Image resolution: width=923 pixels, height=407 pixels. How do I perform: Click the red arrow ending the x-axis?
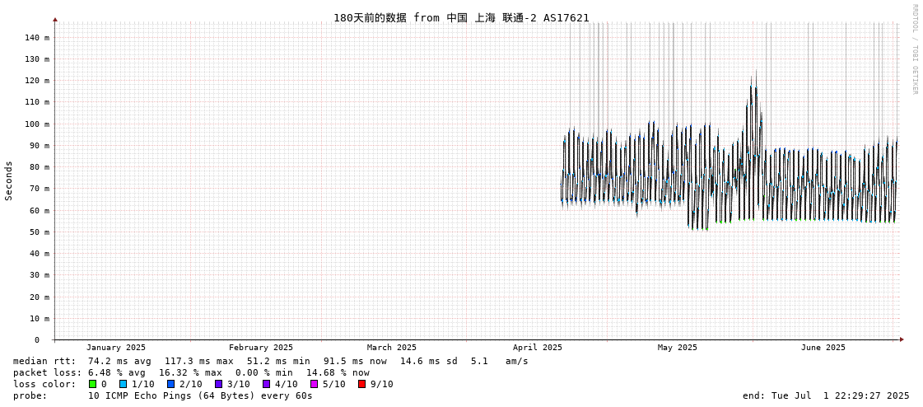point(902,339)
